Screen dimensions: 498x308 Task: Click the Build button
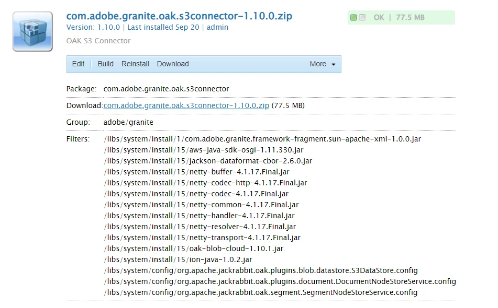pyautogui.click(x=105, y=64)
